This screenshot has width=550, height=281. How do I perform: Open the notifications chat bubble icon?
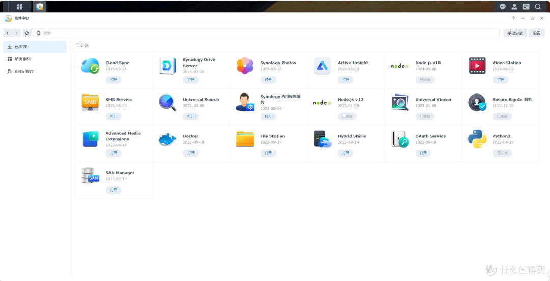point(503,7)
